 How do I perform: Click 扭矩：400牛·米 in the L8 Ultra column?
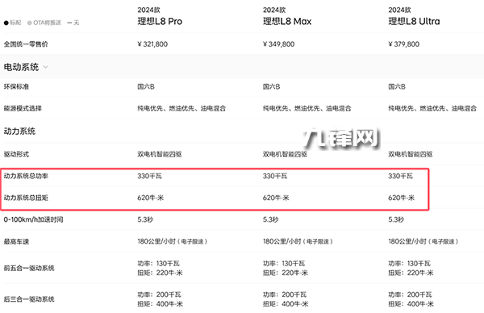point(411,304)
